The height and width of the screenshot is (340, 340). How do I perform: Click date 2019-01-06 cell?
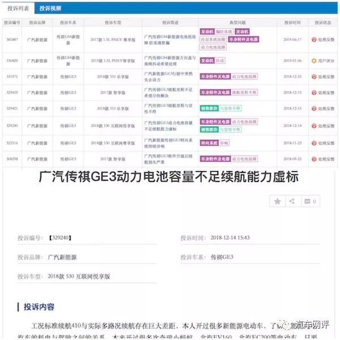(x=292, y=61)
